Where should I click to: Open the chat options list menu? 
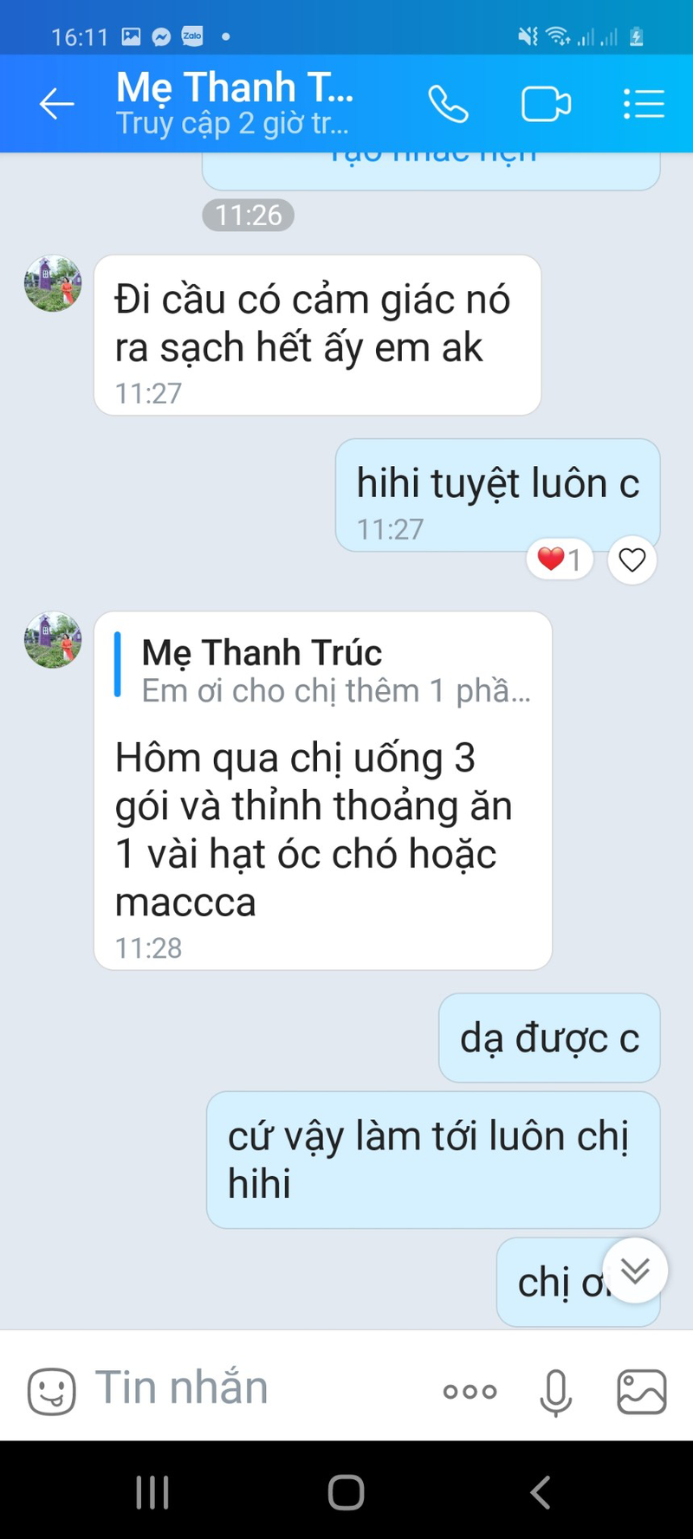coord(644,105)
